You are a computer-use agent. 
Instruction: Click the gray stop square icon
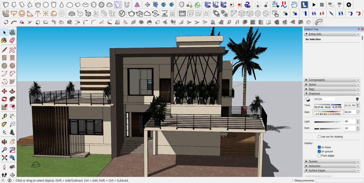322,4
